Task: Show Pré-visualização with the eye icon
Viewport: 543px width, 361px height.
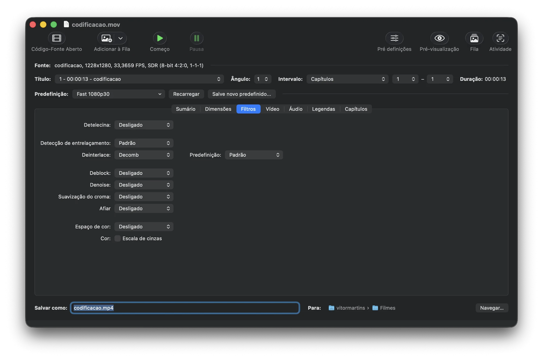Action: (439, 38)
